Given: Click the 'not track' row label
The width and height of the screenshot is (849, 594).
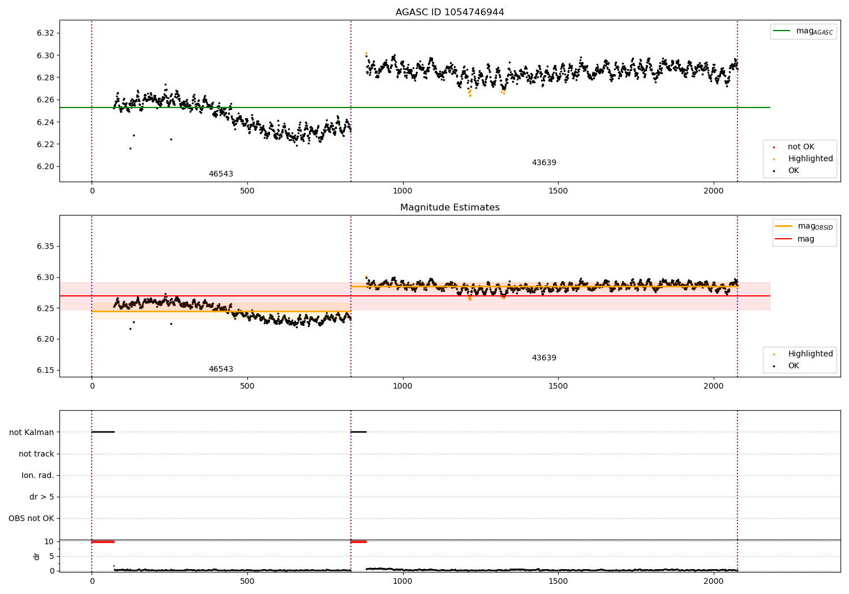Looking at the screenshot, I should (36, 454).
